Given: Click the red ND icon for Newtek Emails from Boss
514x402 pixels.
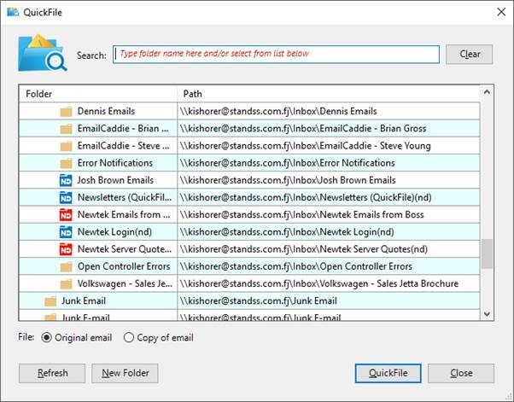Looking at the screenshot, I should [x=66, y=215].
